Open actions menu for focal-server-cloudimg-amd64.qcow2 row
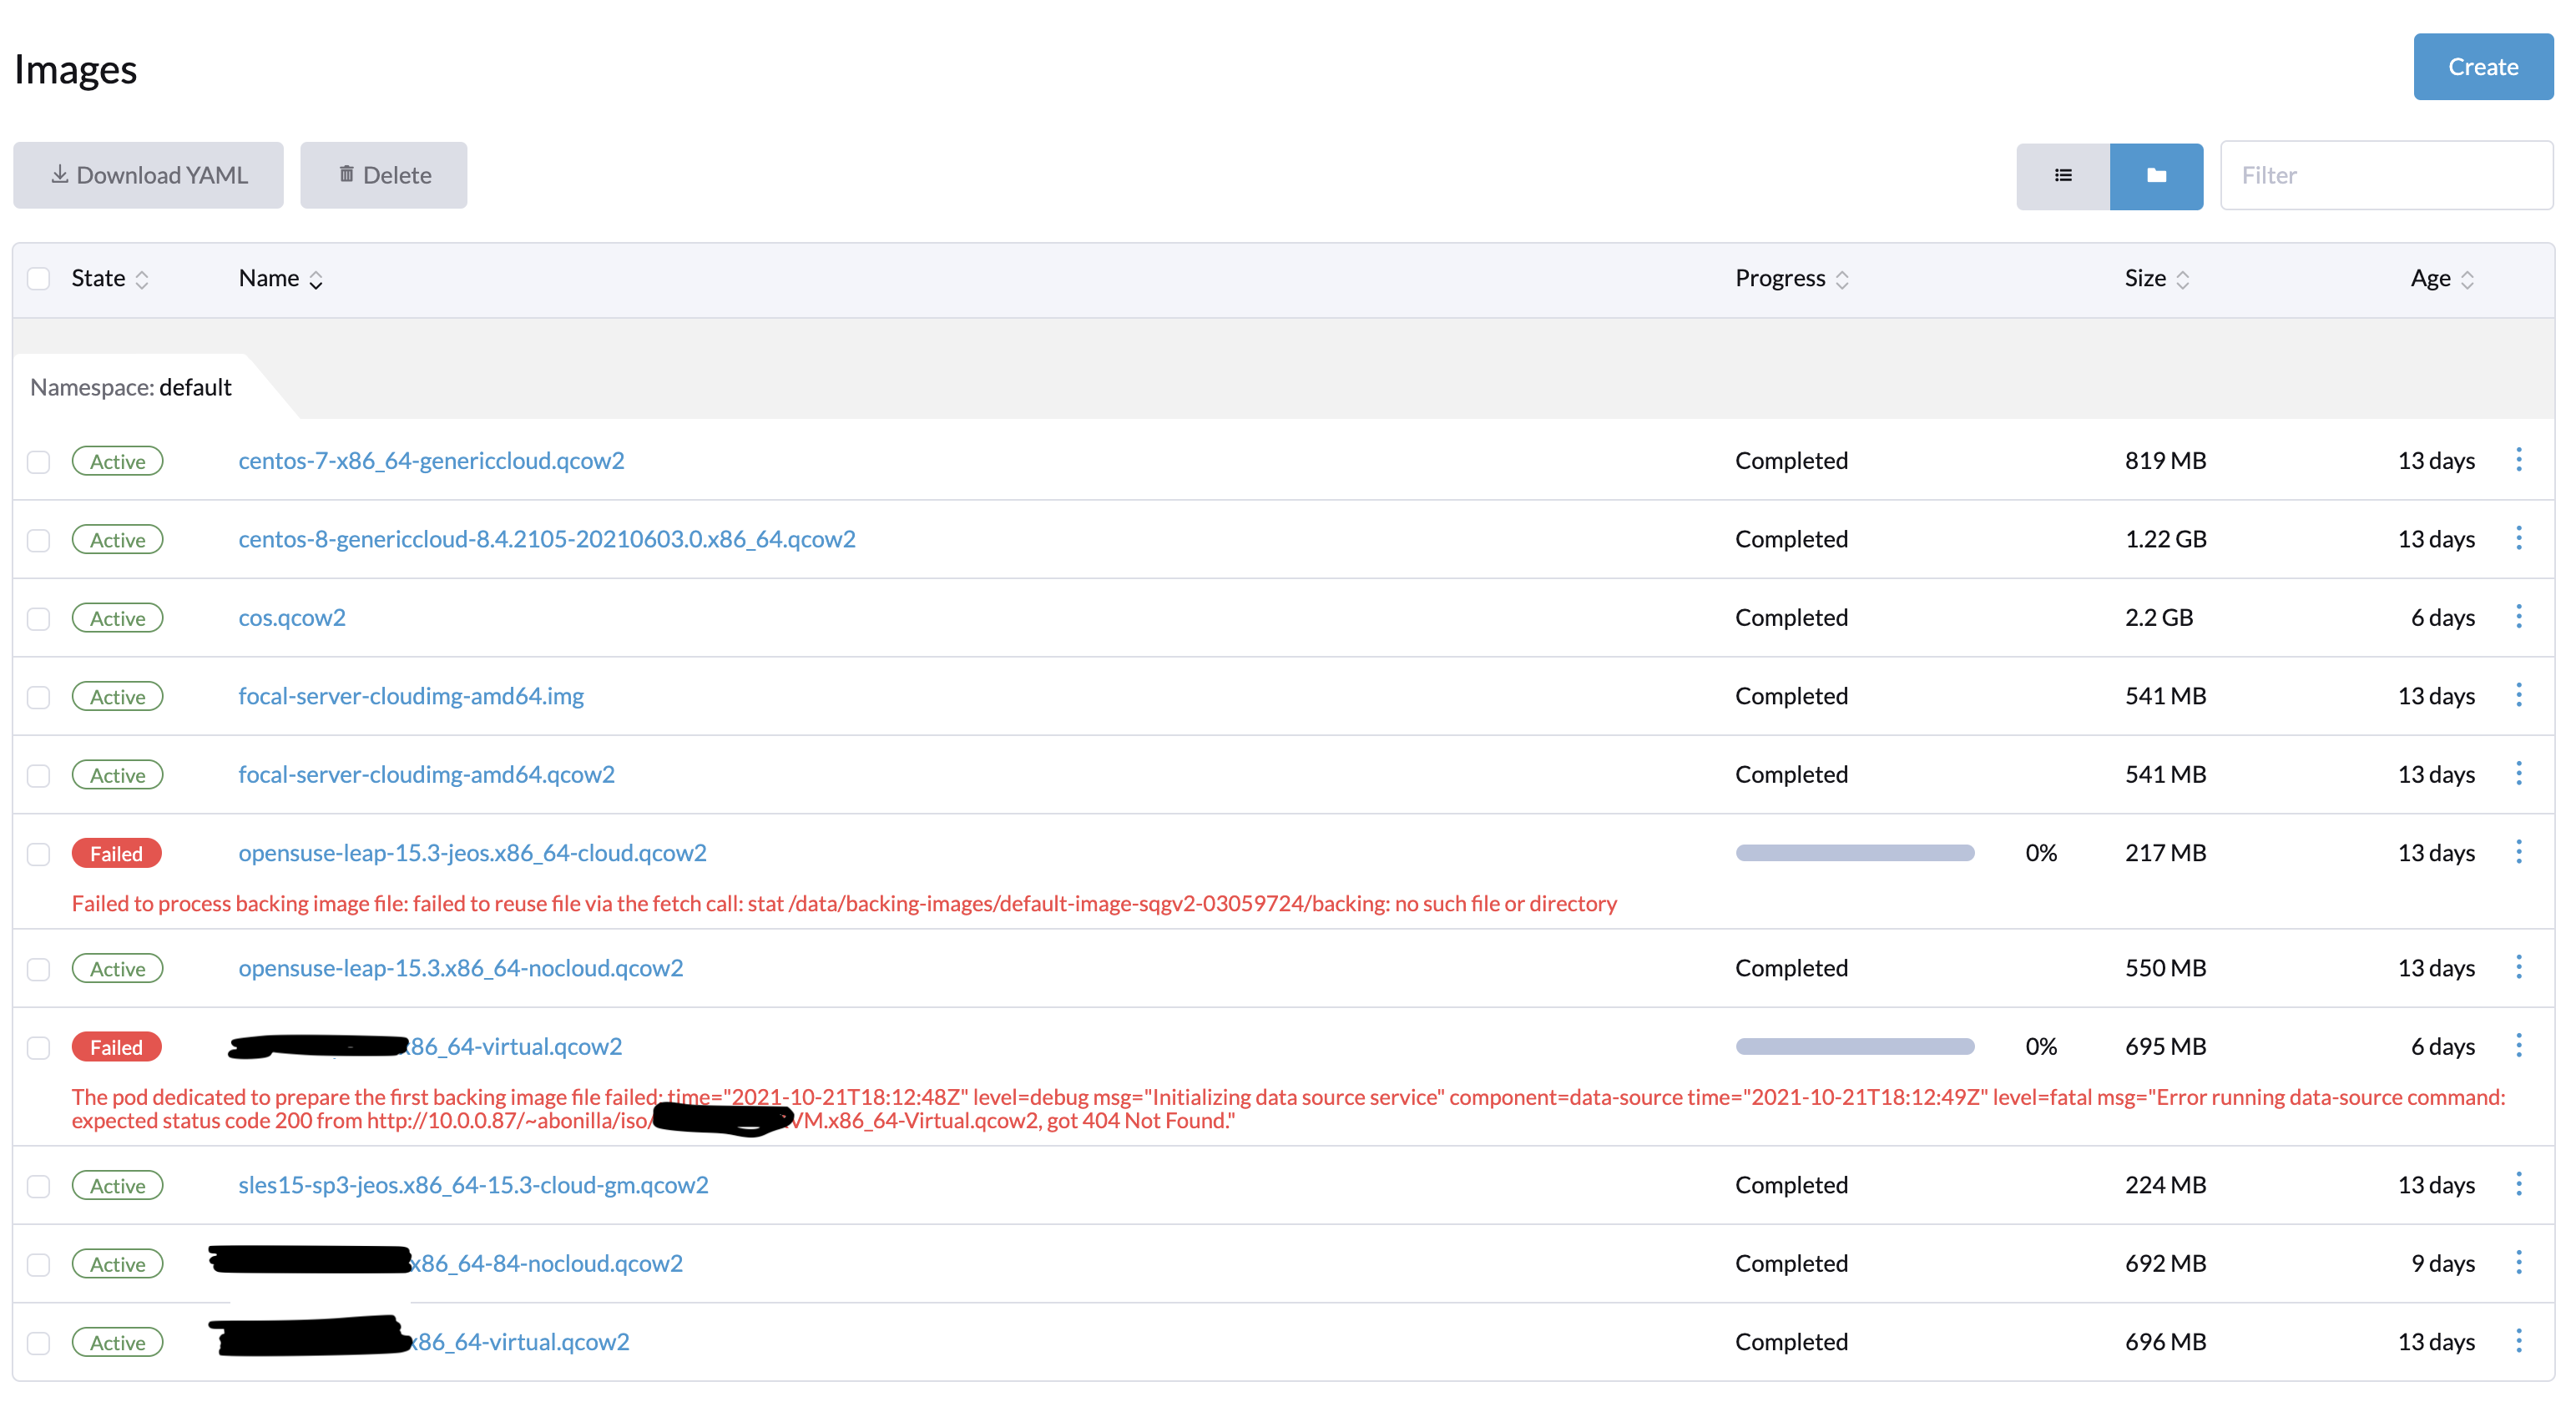2576x1417 pixels. (x=2519, y=773)
